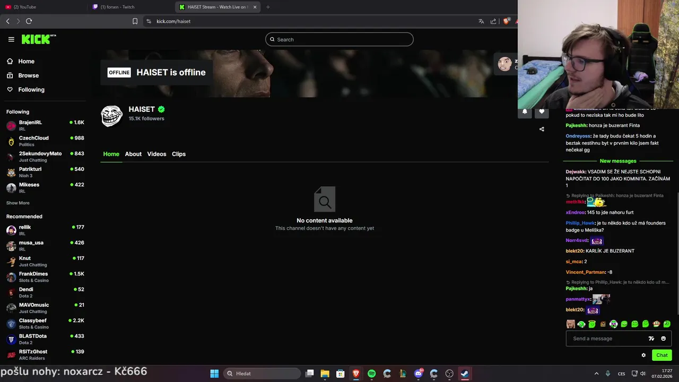Open the emote picker in chat input
Image resolution: width=679 pixels, height=382 pixels.
(663, 338)
